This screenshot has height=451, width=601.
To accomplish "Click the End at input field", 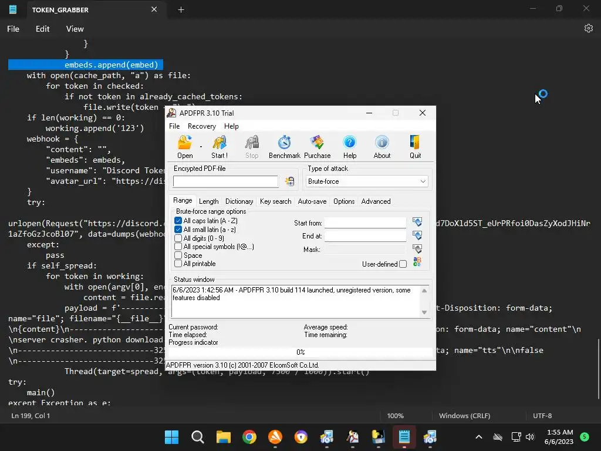I will [x=365, y=236].
